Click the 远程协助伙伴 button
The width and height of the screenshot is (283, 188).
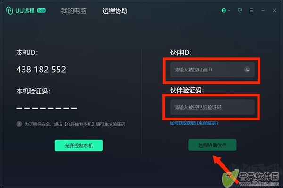pos(212,145)
